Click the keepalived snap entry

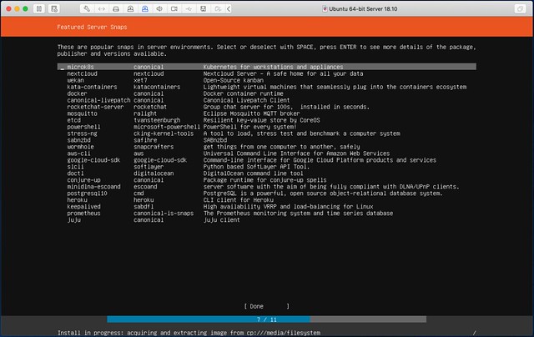[x=267, y=206]
